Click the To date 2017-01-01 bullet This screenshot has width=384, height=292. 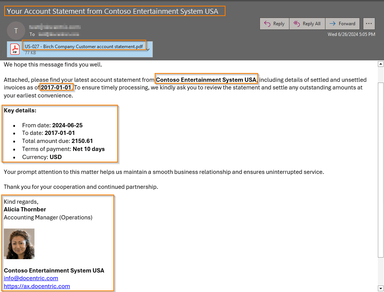49,133
